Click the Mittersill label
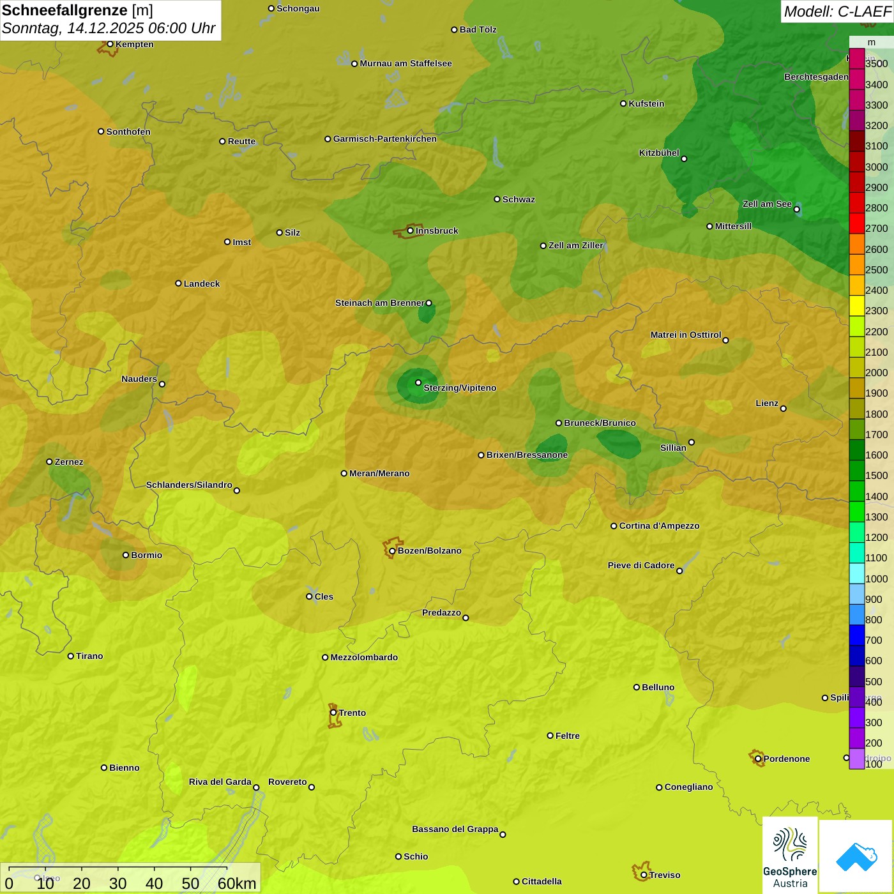 [733, 226]
